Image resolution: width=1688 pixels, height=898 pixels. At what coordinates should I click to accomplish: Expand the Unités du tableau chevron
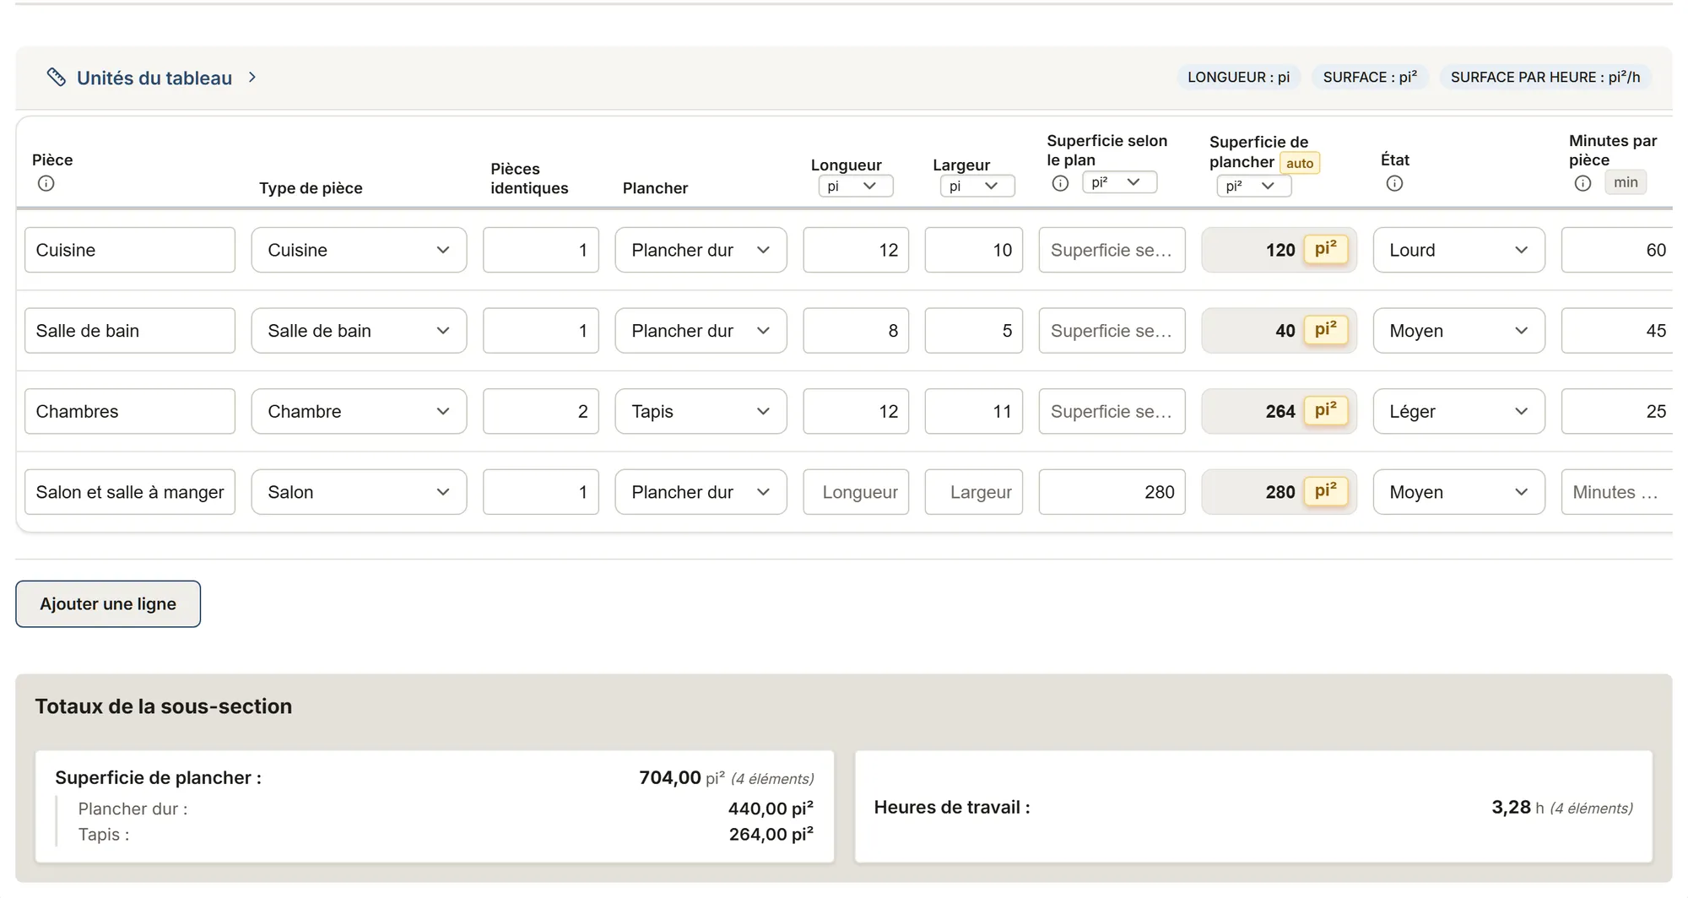pyautogui.click(x=252, y=78)
